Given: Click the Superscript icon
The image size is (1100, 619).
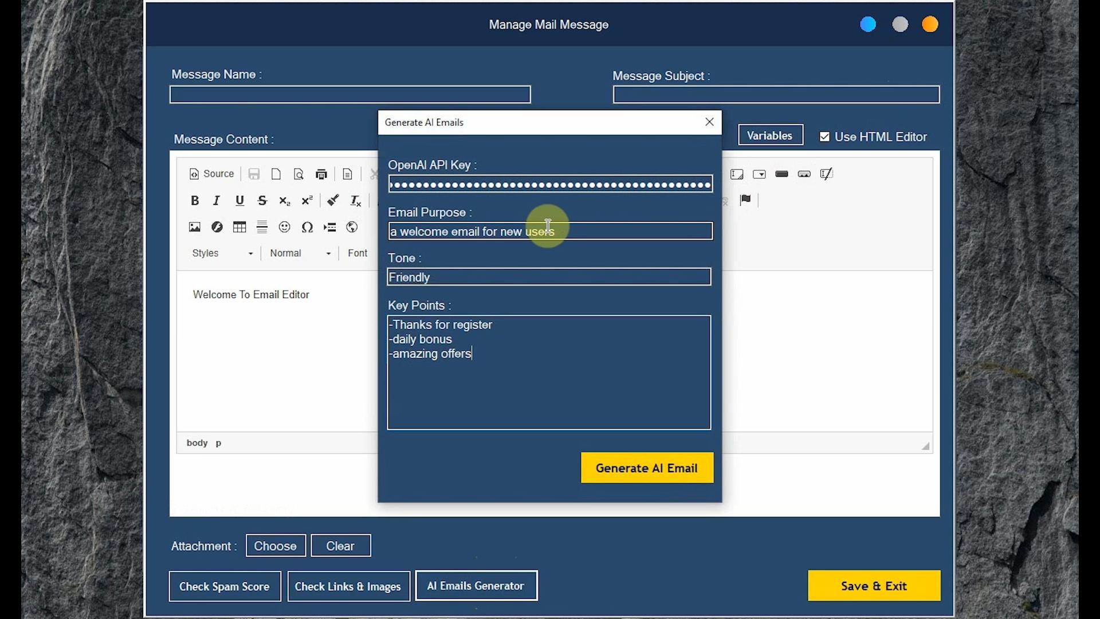Looking at the screenshot, I should 307,201.
